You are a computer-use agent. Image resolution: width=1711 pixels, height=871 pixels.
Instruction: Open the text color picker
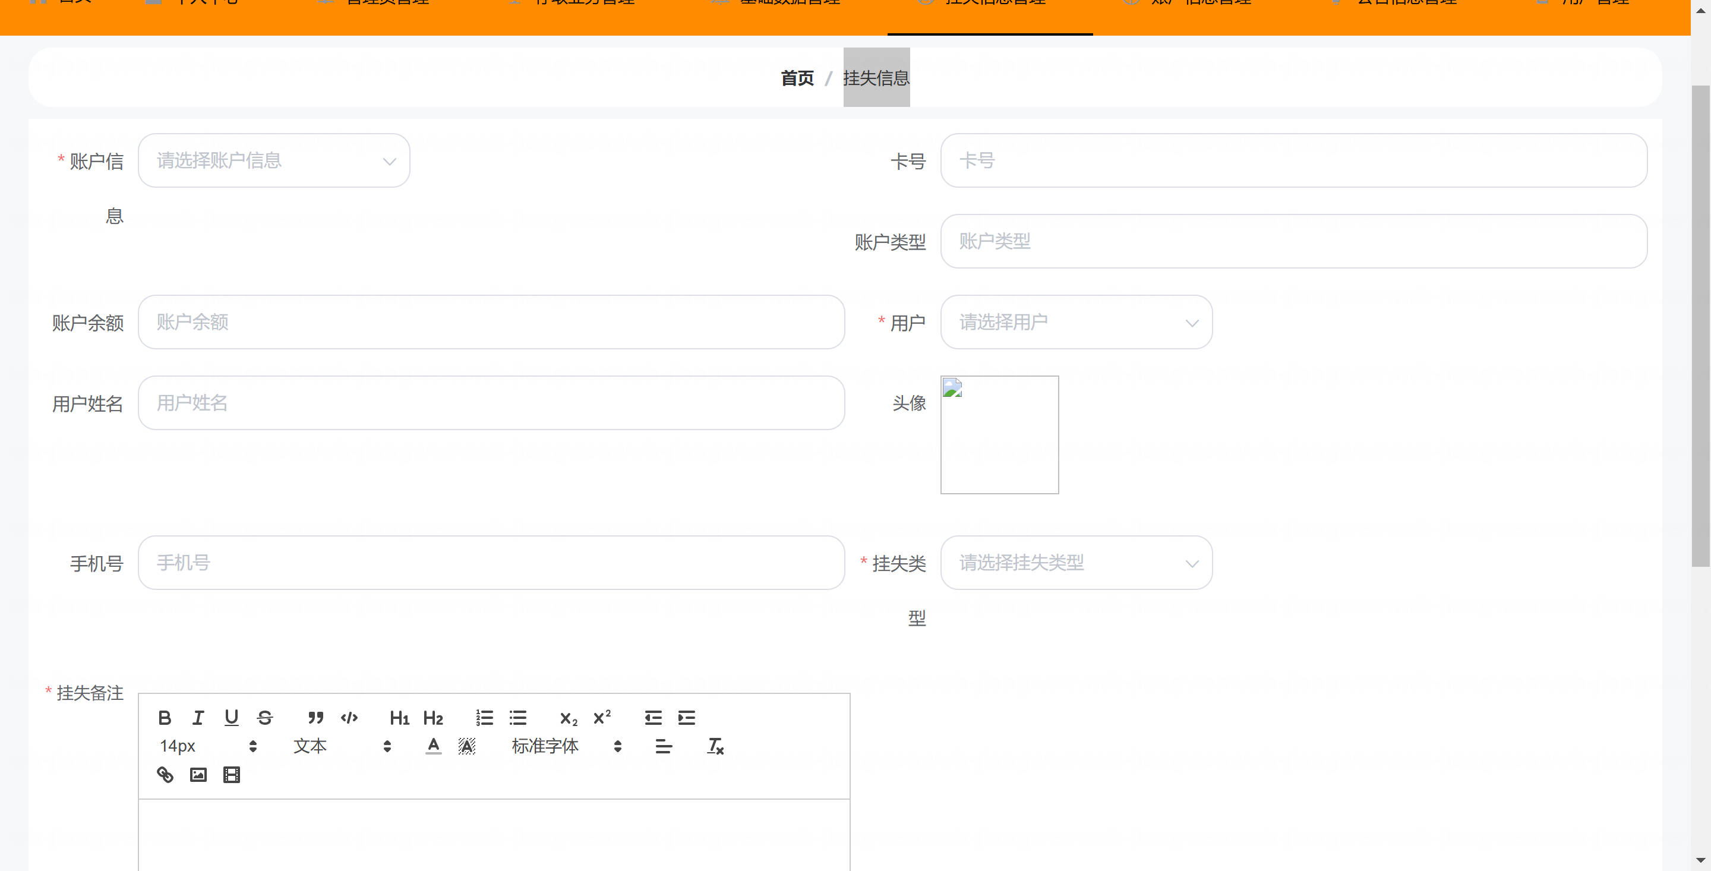click(434, 746)
